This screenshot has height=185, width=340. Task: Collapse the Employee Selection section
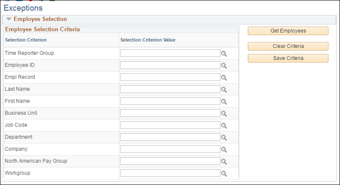tap(9, 19)
